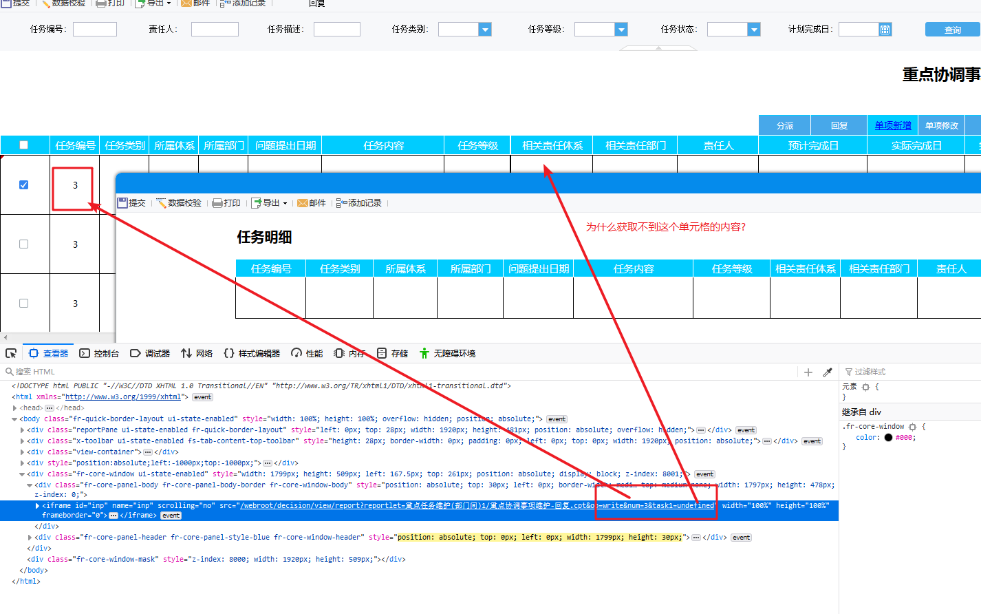The image size is (981, 614).
Task: Expand the selected iframe inp node
Action: click(x=38, y=506)
